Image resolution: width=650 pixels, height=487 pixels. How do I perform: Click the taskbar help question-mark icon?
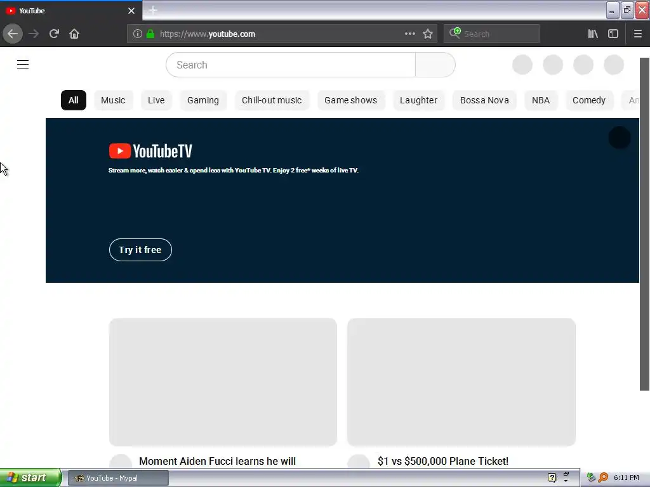point(552,478)
